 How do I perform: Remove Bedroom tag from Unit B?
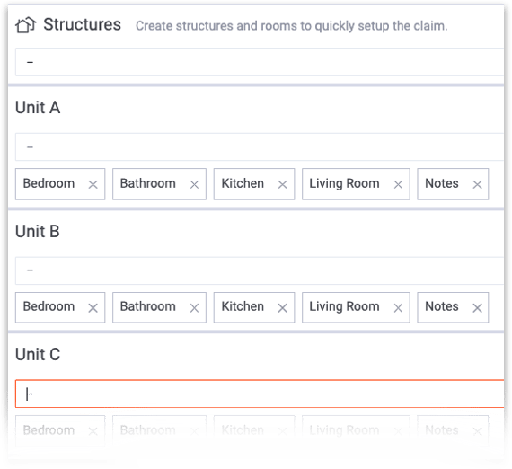tap(93, 307)
